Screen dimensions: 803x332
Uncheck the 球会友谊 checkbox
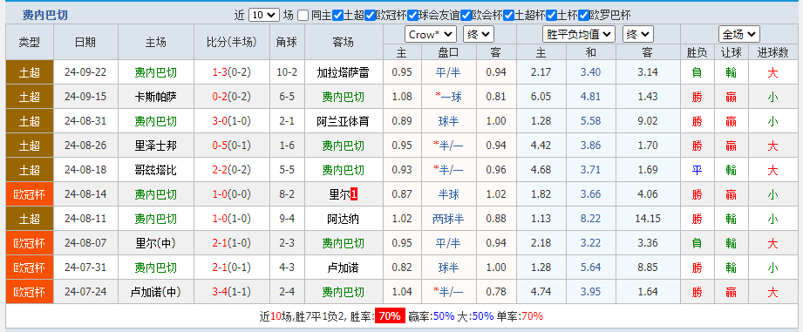(412, 16)
